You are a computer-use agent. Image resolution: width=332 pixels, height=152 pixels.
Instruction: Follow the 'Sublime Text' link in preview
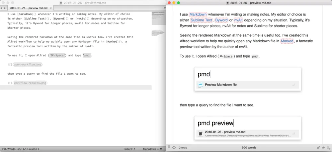pyautogui.click(x=201, y=20)
